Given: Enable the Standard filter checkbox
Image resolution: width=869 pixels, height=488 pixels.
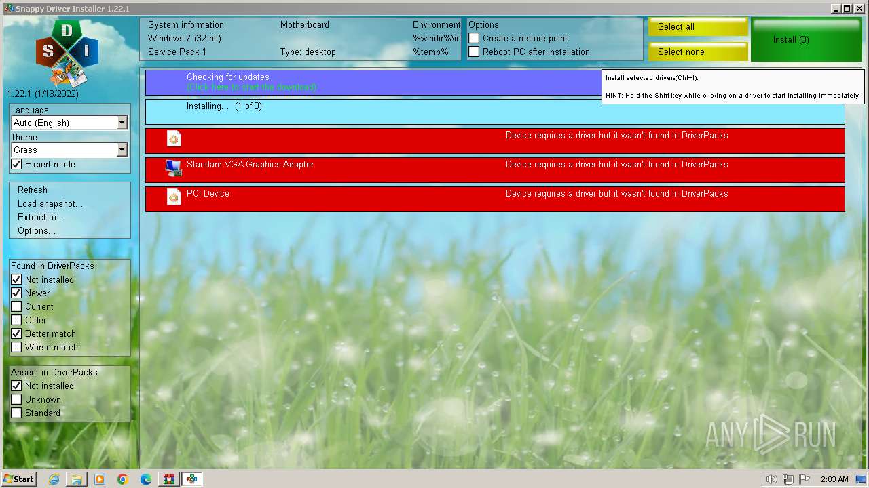Looking at the screenshot, I should pos(16,413).
